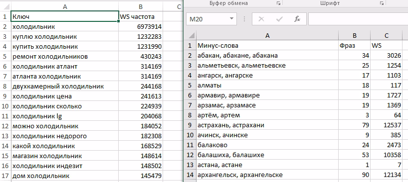Image resolution: width=408 pixels, height=182 pixels.
Task: Select the 'WS частота' header cell
Action: (x=141, y=16)
